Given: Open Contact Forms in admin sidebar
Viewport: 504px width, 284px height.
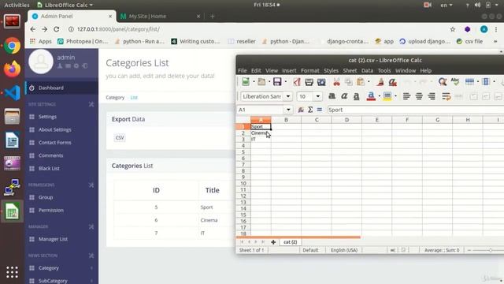Looking at the screenshot, I should coord(61,142).
